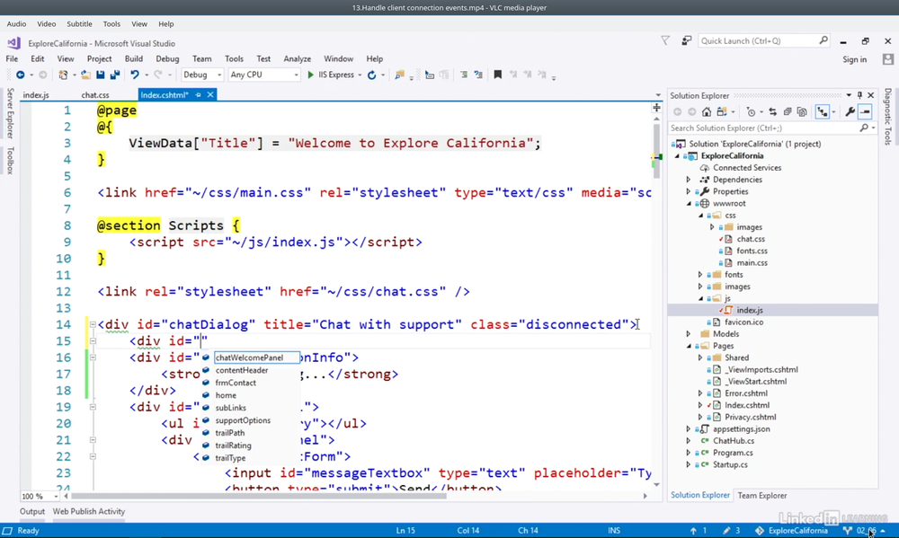Switch to the chat.css editor tab
Viewport: 899px width, 538px height.
[x=95, y=95]
